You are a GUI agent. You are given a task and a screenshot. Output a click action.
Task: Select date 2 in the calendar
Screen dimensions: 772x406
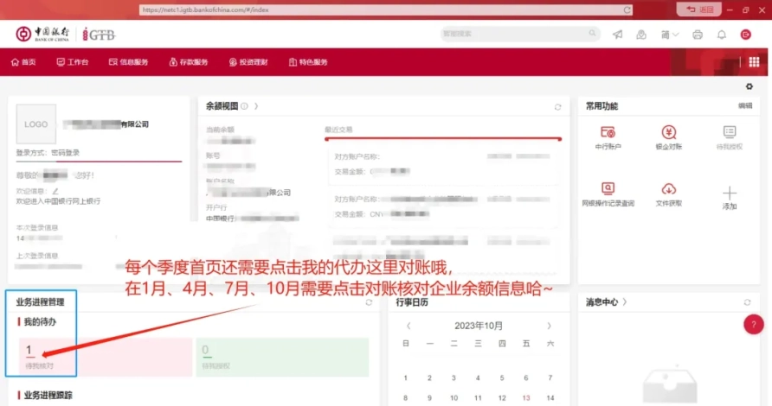click(x=429, y=378)
